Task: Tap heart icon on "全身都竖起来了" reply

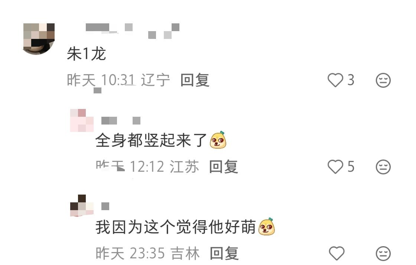Action: coord(335,166)
